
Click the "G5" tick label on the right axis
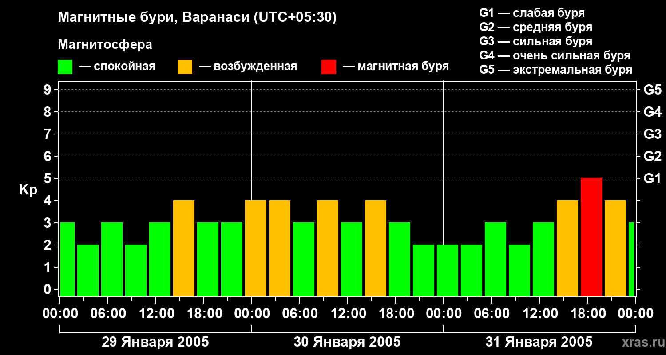[652, 90]
